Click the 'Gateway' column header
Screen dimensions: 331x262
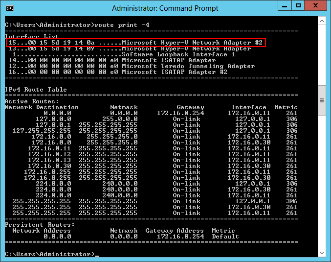(x=190, y=107)
